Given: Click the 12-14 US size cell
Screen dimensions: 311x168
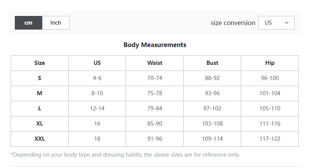Looking at the screenshot, I should [x=97, y=108].
